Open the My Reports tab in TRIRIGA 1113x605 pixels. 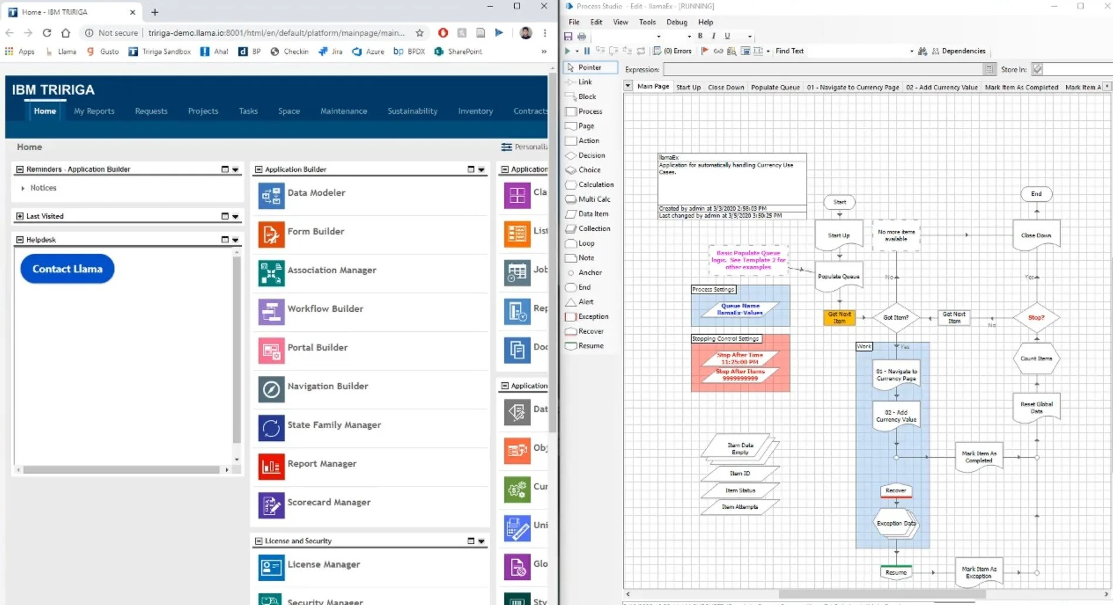(x=94, y=111)
